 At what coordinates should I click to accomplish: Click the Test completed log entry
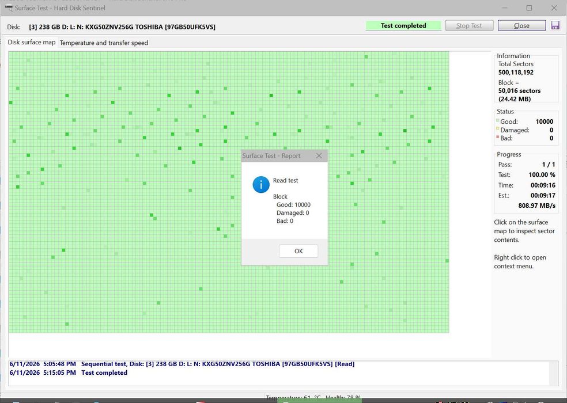(x=69, y=372)
